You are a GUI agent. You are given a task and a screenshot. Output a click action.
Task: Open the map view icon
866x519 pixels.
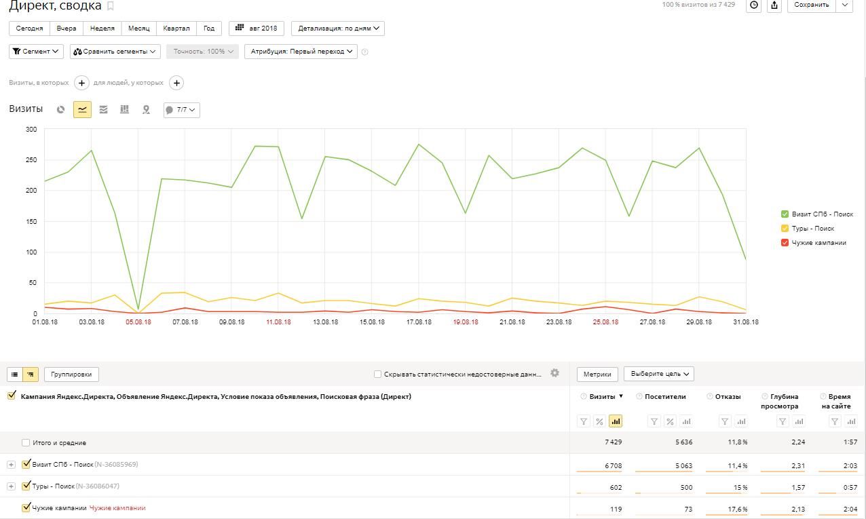(146, 110)
